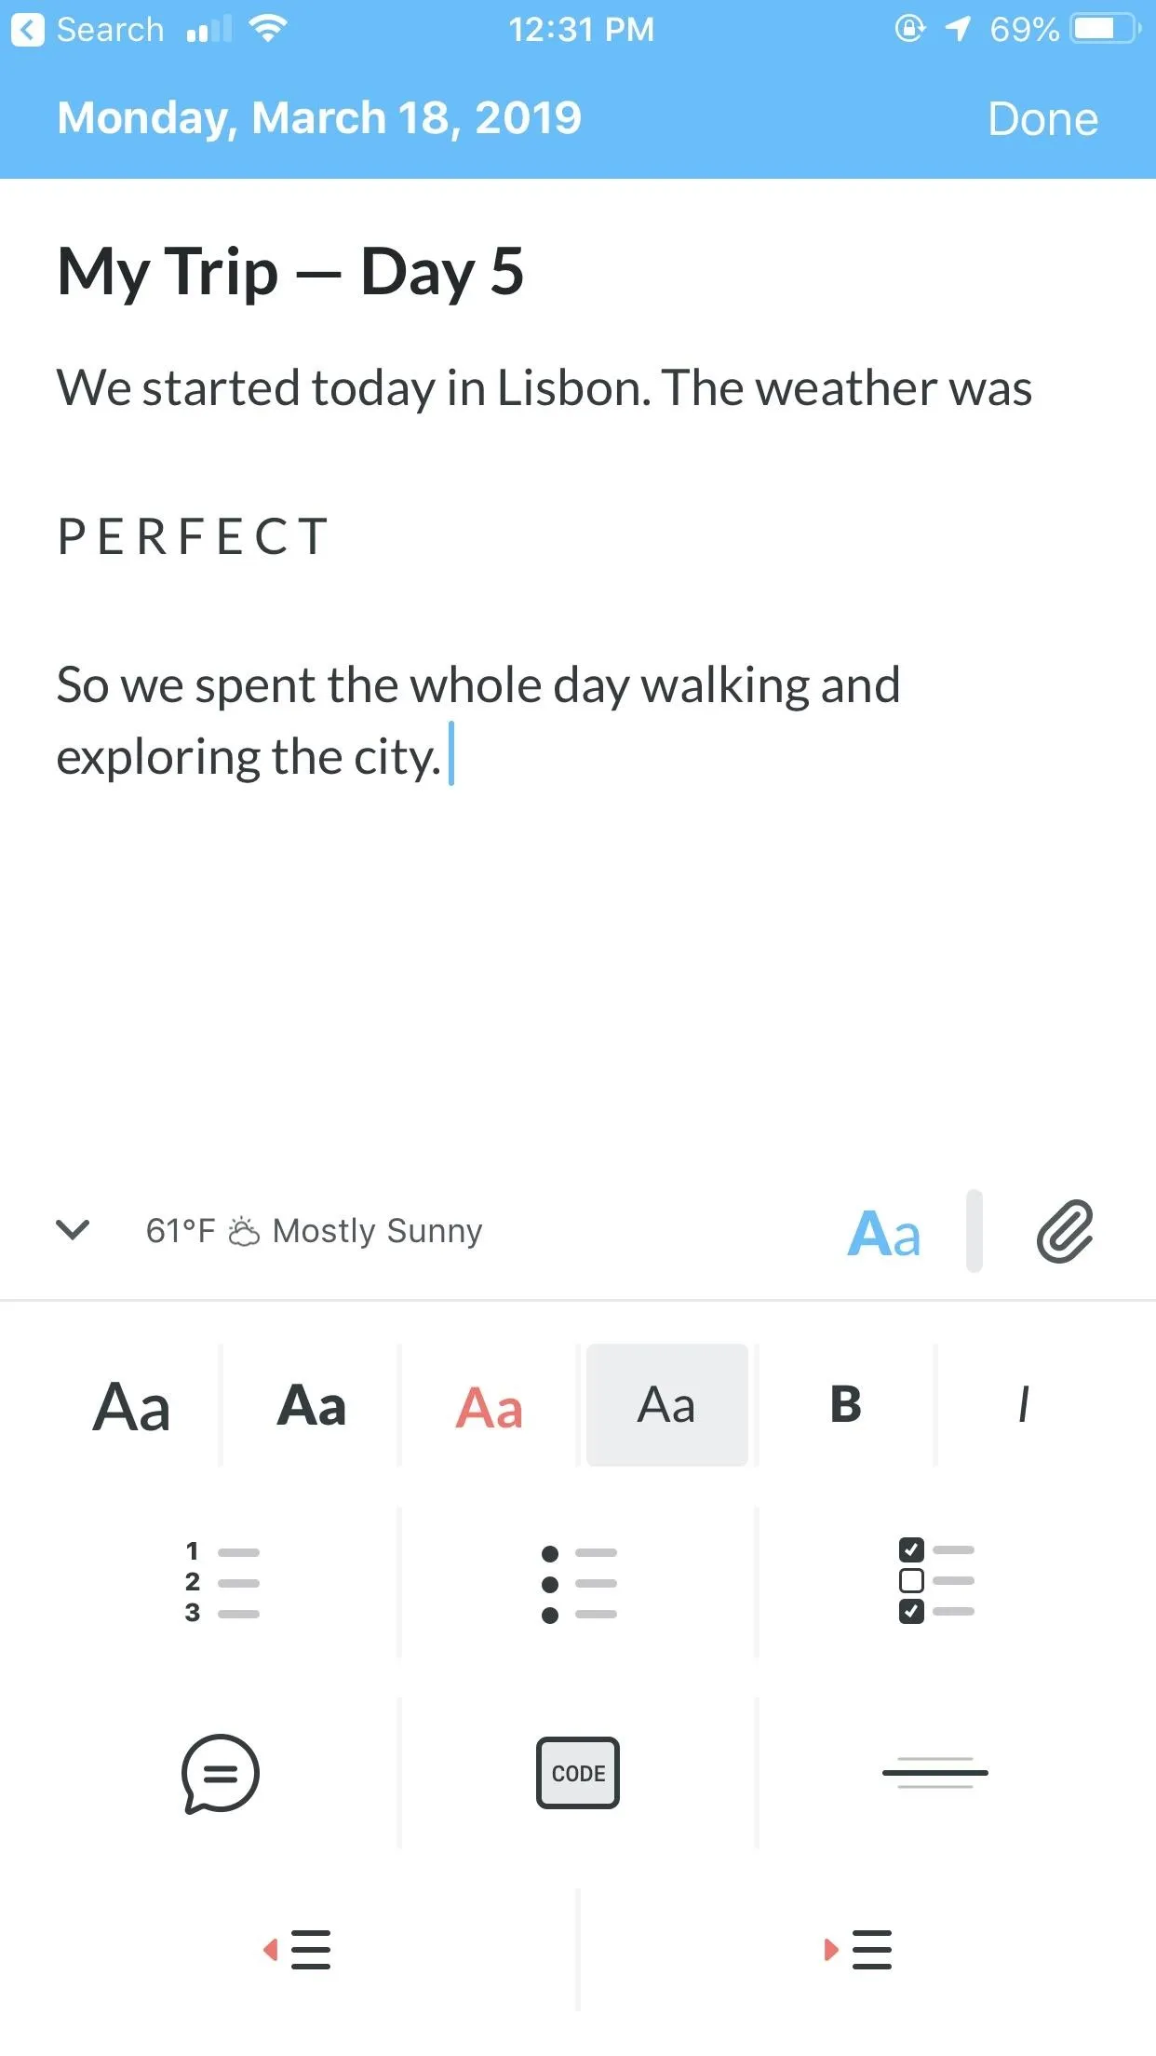Insert a bulleted list
The width and height of the screenshot is (1156, 2056).
(578, 1583)
